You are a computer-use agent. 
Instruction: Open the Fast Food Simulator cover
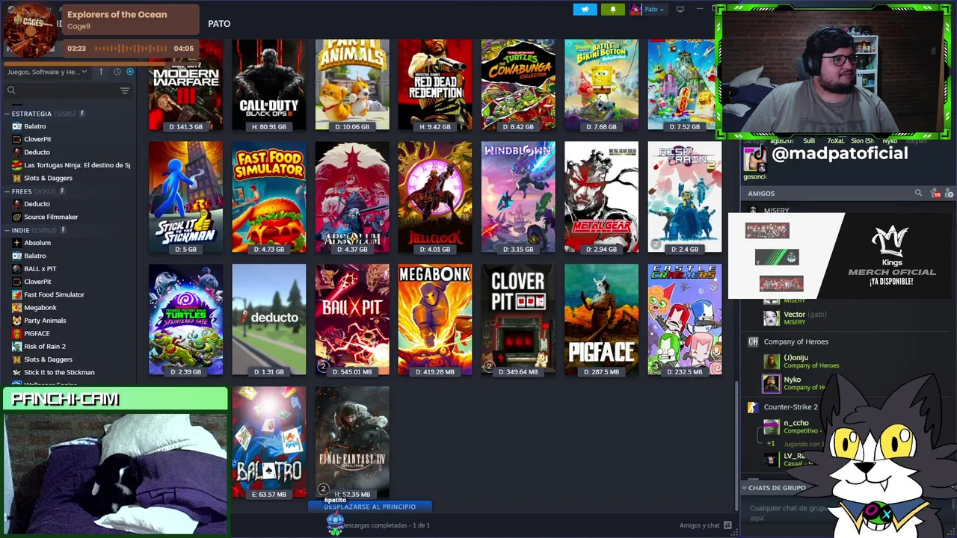click(269, 197)
